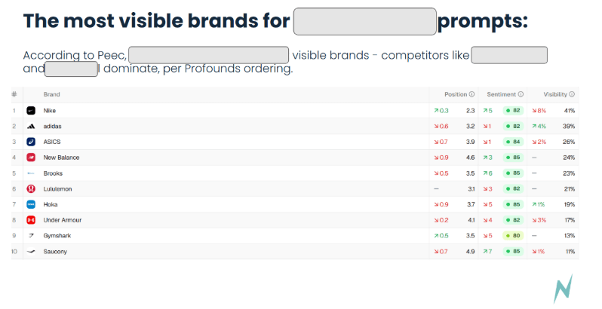Sort by the Brand column header

click(52, 94)
